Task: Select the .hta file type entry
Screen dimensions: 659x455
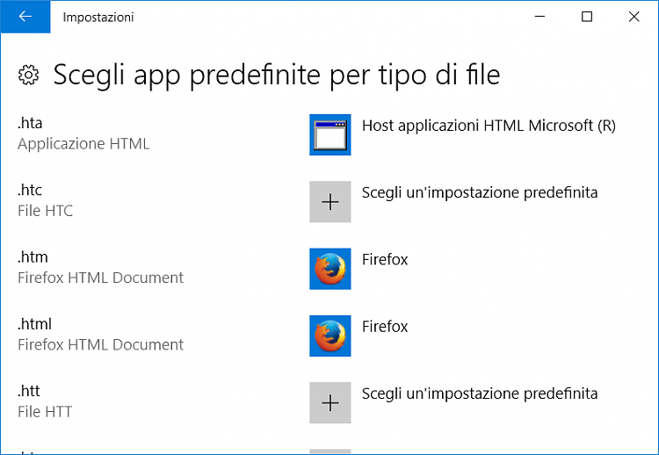Action: [83, 134]
